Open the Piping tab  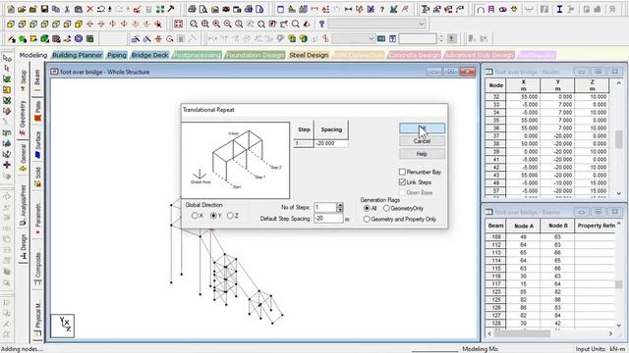click(117, 55)
